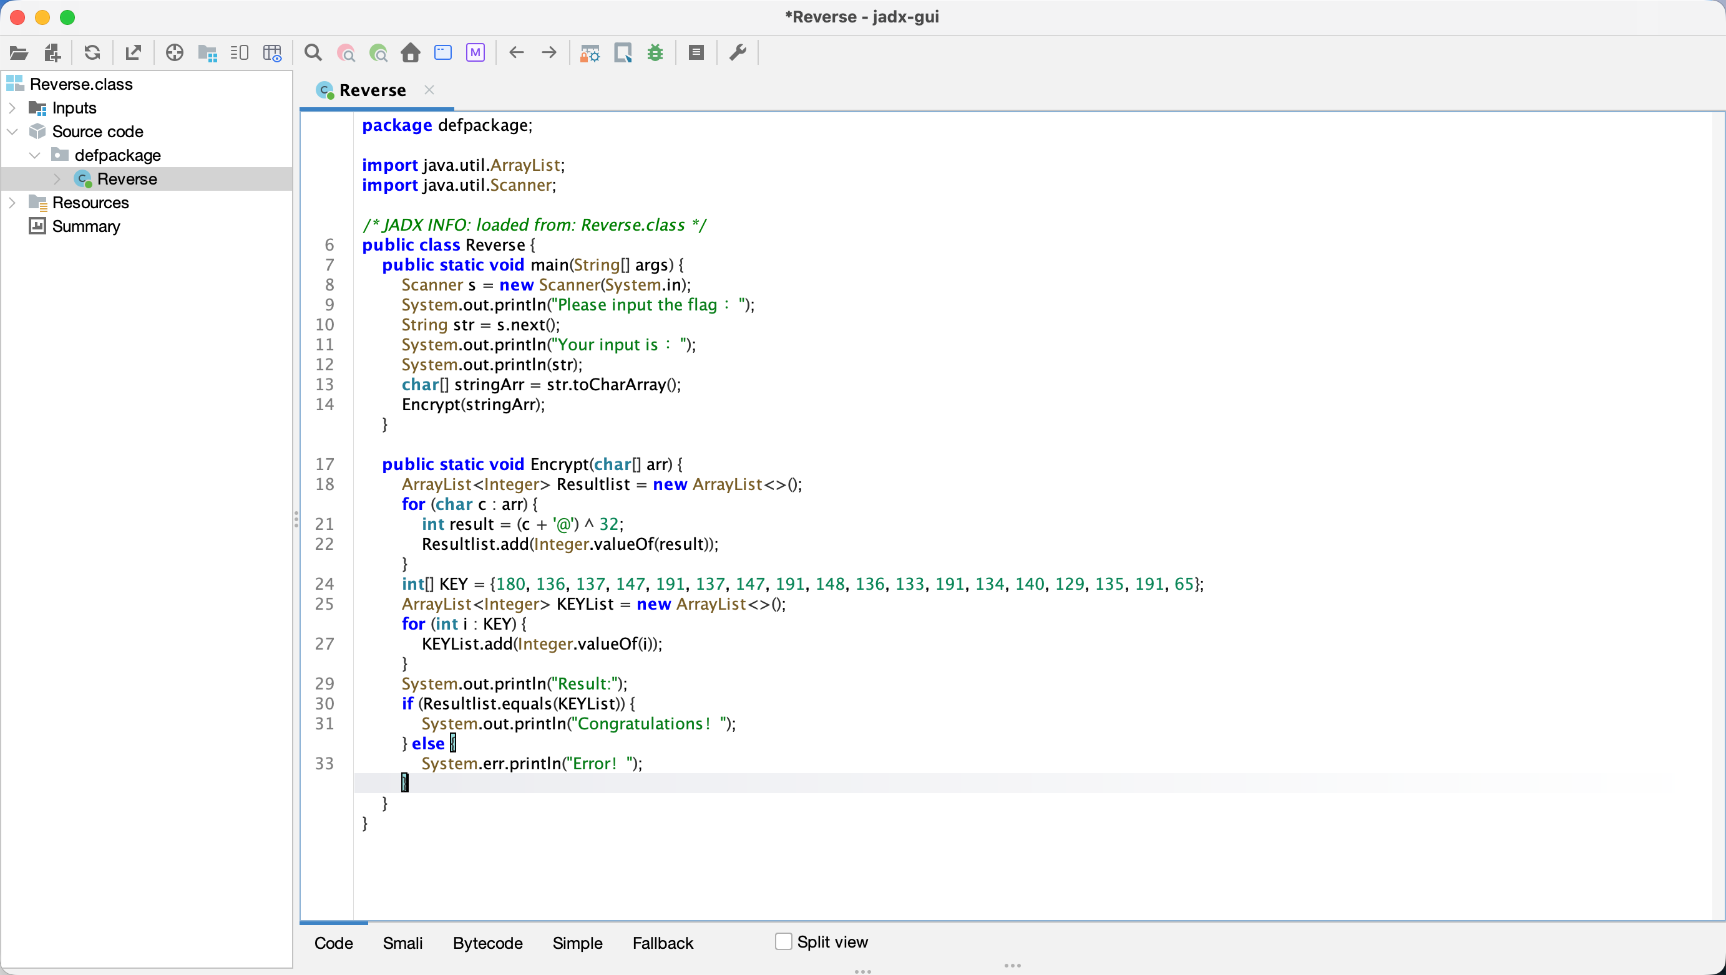
Task: Click the Encrypt method name declaration
Action: [x=560, y=464]
